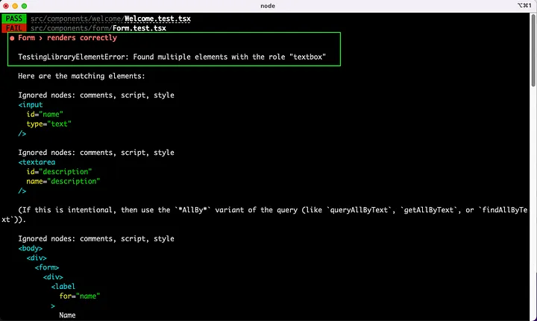Click the 'node' window title

click(268, 6)
